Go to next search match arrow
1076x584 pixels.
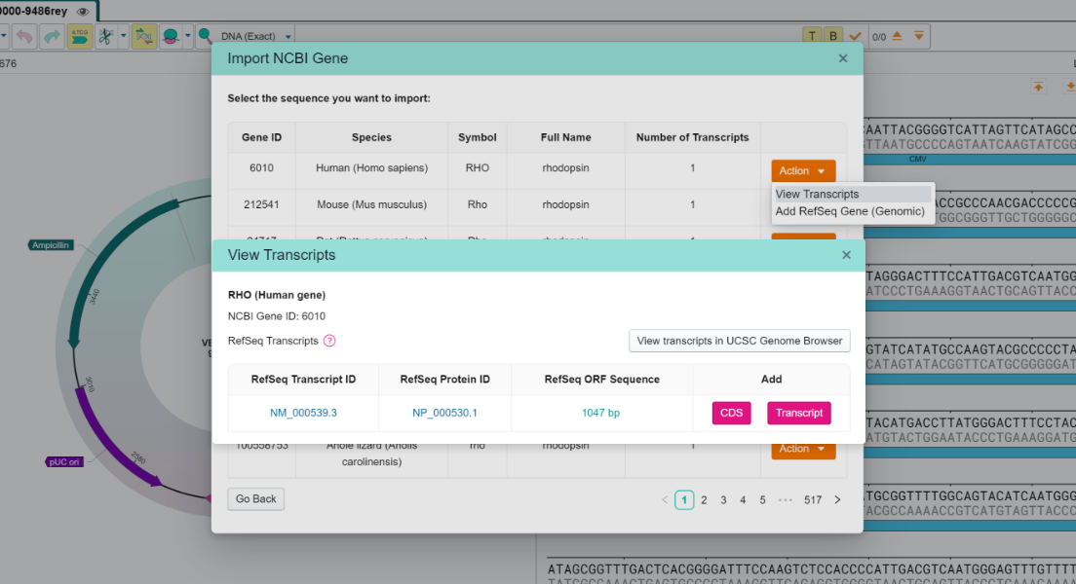point(919,36)
